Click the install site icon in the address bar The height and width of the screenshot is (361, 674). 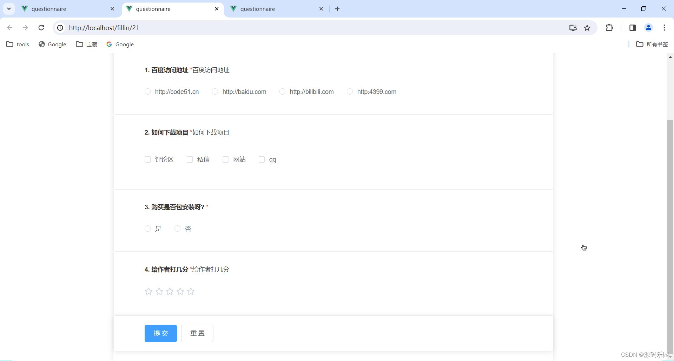[x=573, y=28]
